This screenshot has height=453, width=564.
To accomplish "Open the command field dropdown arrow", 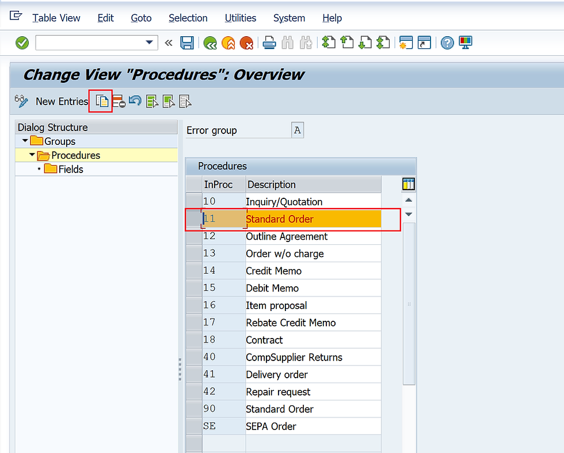I will tap(149, 43).
